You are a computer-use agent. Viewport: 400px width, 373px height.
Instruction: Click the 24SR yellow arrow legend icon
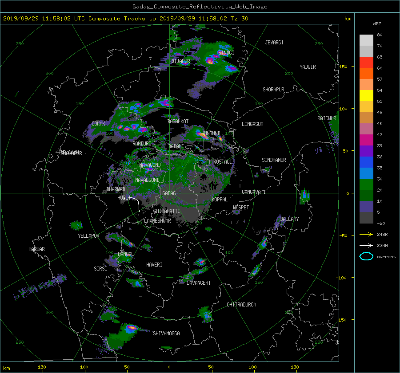[x=366, y=234]
